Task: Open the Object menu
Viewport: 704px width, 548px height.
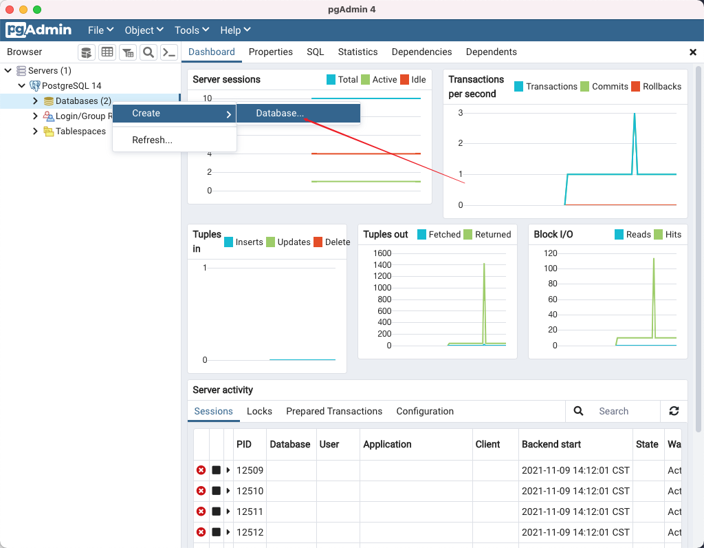Action: click(x=144, y=30)
